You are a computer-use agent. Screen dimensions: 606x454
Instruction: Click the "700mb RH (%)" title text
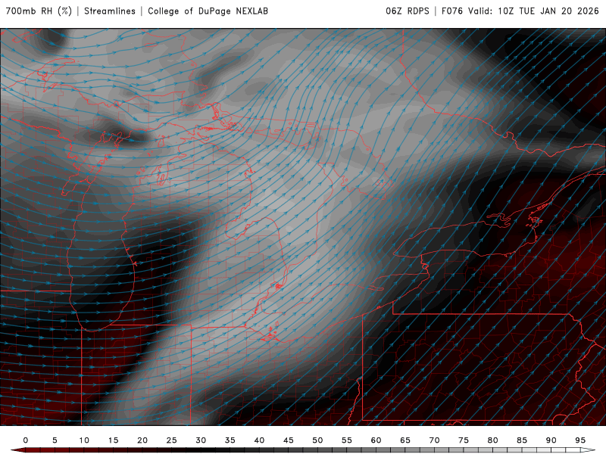[x=39, y=11]
